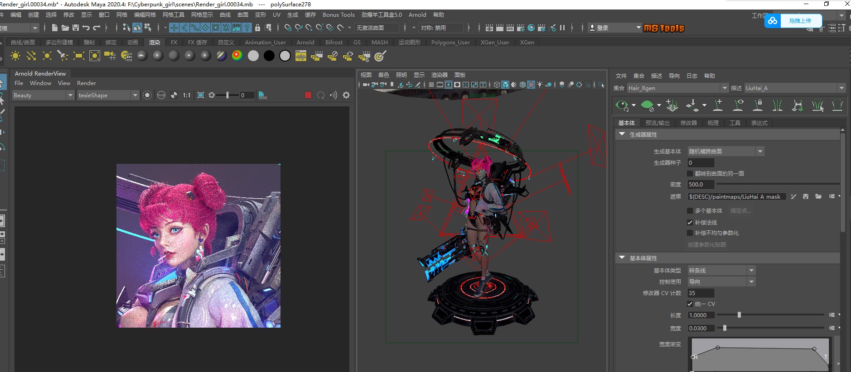Click the Redo arrow icon
Screen dimensions: 851x372
97,28
